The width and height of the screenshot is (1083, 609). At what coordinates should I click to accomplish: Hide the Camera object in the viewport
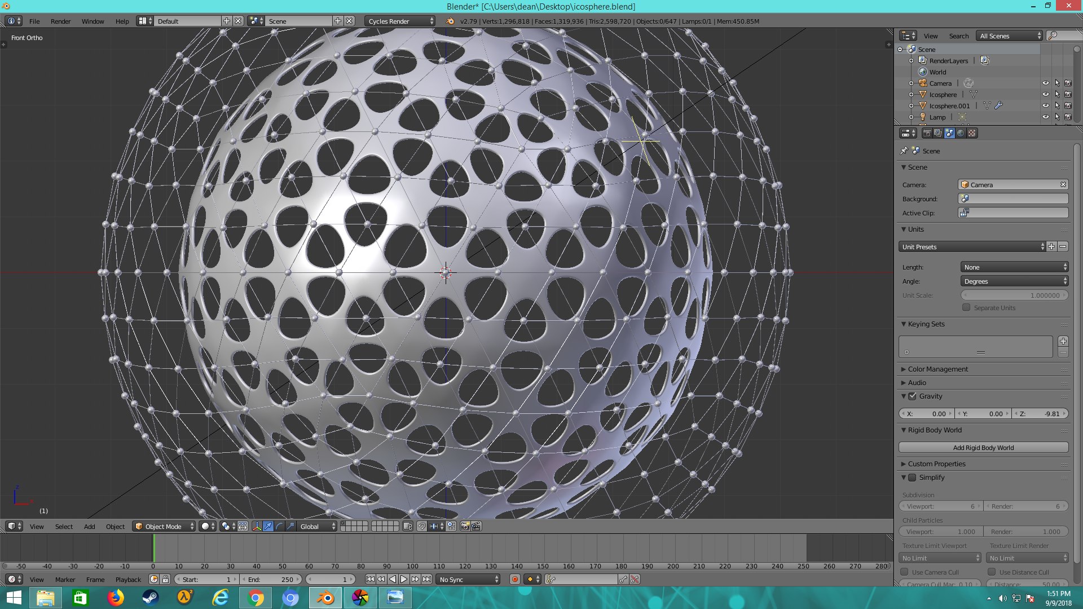coord(1045,83)
